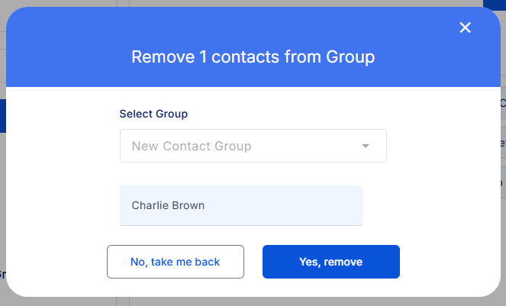Close the Remove contacts dialog with X
Image resolution: width=506 pixels, height=306 pixels.
click(x=466, y=27)
